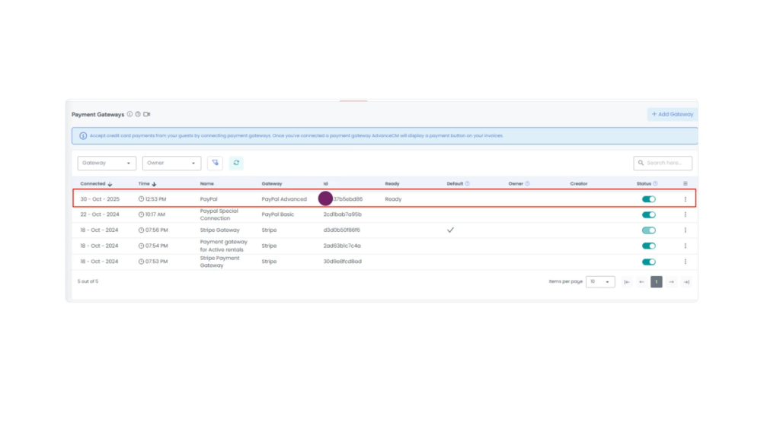Viewport: 780px width, 438px height.
Task: Click inside the Search here field
Action: click(x=663, y=163)
